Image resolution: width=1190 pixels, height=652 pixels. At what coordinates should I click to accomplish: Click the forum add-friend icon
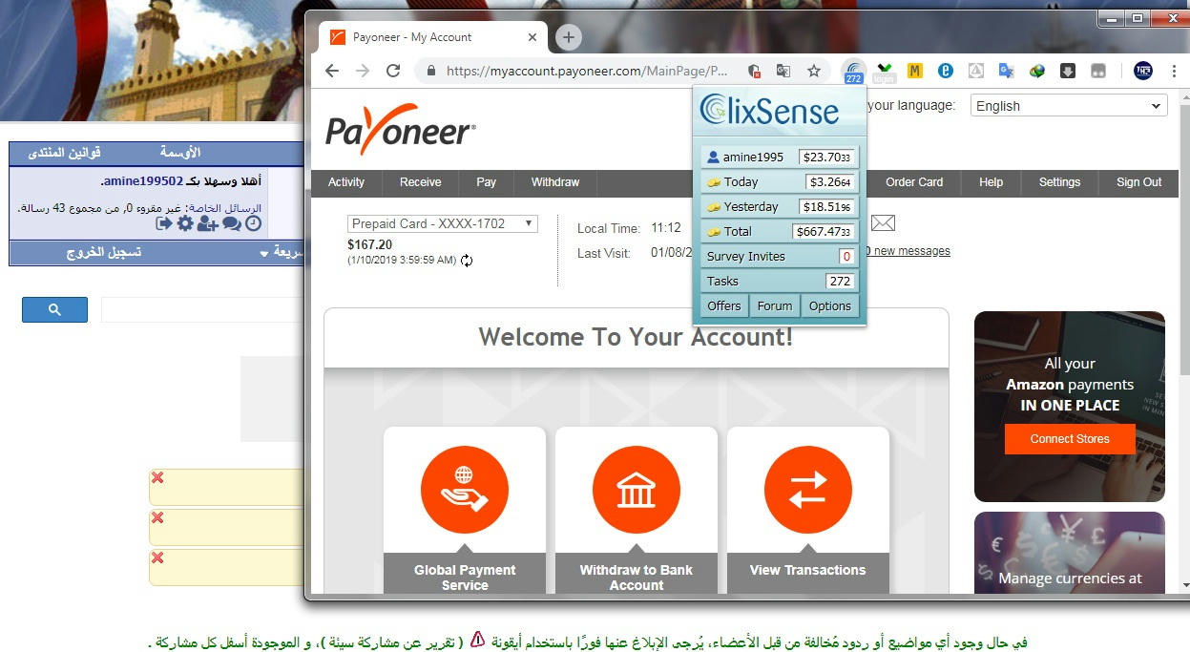pos(208,223)
